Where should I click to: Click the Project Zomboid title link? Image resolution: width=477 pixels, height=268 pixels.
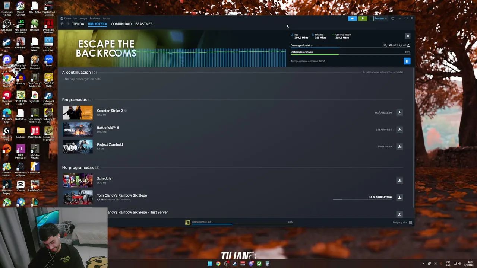click(110, 144)
